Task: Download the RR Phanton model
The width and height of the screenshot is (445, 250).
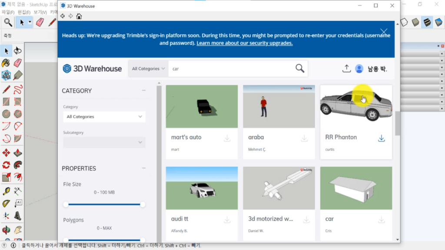Action: coord(382,138)
